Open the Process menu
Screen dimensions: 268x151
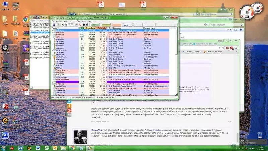coord(72,21)
